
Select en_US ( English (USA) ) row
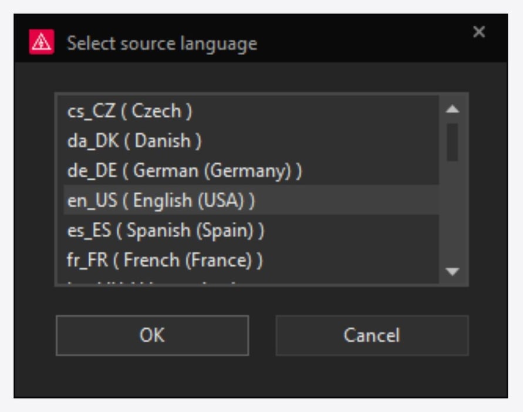click(x=251, y=200)
